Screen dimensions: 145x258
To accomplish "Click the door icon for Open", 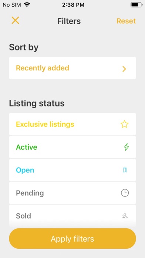I will point(125,170).
